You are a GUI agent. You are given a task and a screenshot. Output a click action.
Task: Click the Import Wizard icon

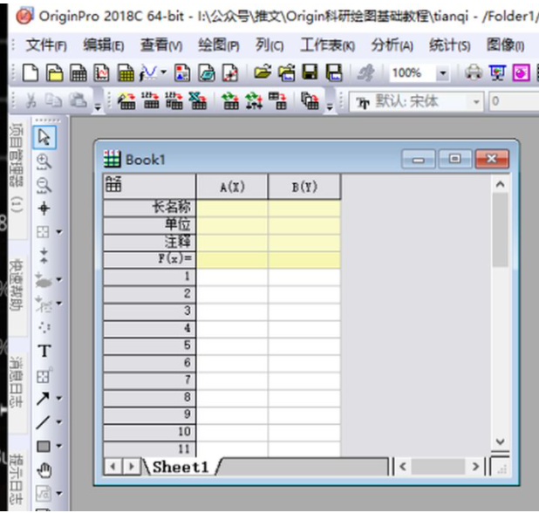tap(126, 100)
